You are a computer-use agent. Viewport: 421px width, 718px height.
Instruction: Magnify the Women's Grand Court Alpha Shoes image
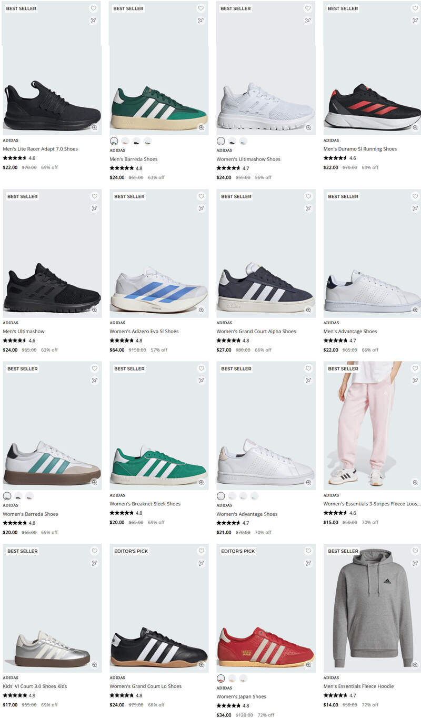tap(308, 310)
